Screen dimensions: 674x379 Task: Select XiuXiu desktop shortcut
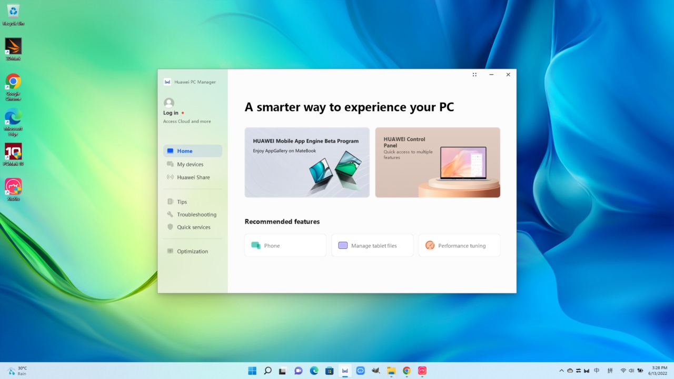[13, 189]
